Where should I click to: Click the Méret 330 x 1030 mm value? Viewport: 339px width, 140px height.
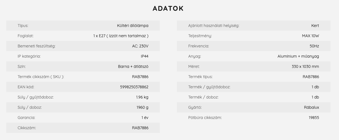[305, 66]
